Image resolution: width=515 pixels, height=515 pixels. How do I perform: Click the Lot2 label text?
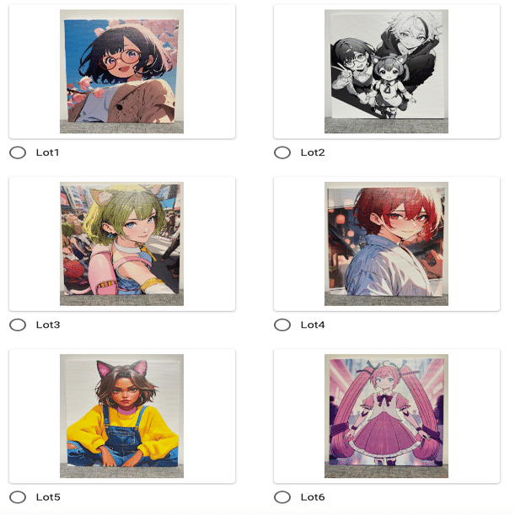[313, 153]
